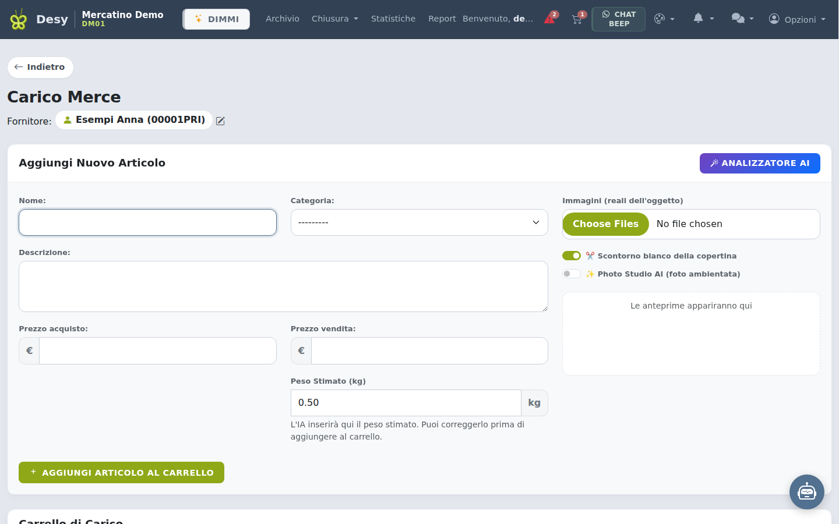Click 'Le anteprime appariranno qui' placeholder text
Image resolution: width=839 pixels, height=524 pixels.
(691, 306)
